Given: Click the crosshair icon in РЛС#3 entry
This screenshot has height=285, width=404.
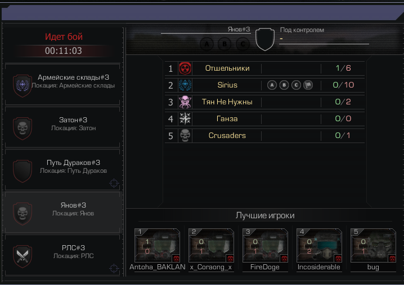Looking at the screenshot, I should 114,268.
